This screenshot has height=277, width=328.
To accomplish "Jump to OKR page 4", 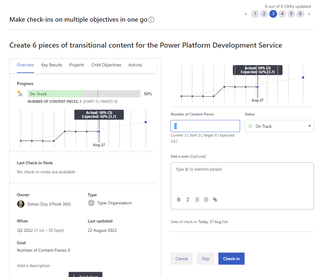I will pos(282,14).
